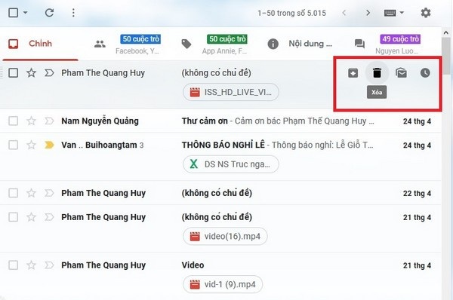
Task: Click the Xóa trash icon
Action: click(x=377, y=73)
